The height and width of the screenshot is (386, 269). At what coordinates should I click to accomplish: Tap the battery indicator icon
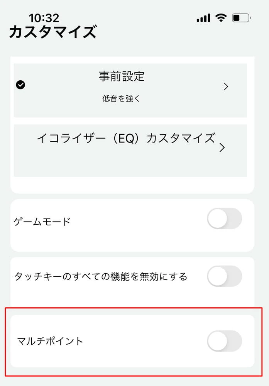241,18
